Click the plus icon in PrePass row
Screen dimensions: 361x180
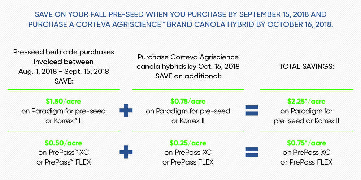click(126, 152)
